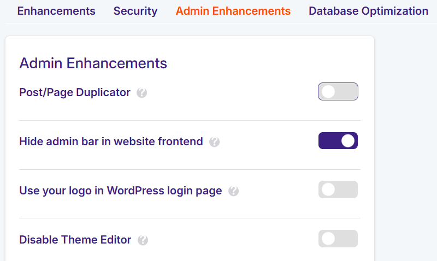The height and width of the screenshot is (261, 437).
Task: Turn off Hide admin bar toggle
Action: point(338,141)
